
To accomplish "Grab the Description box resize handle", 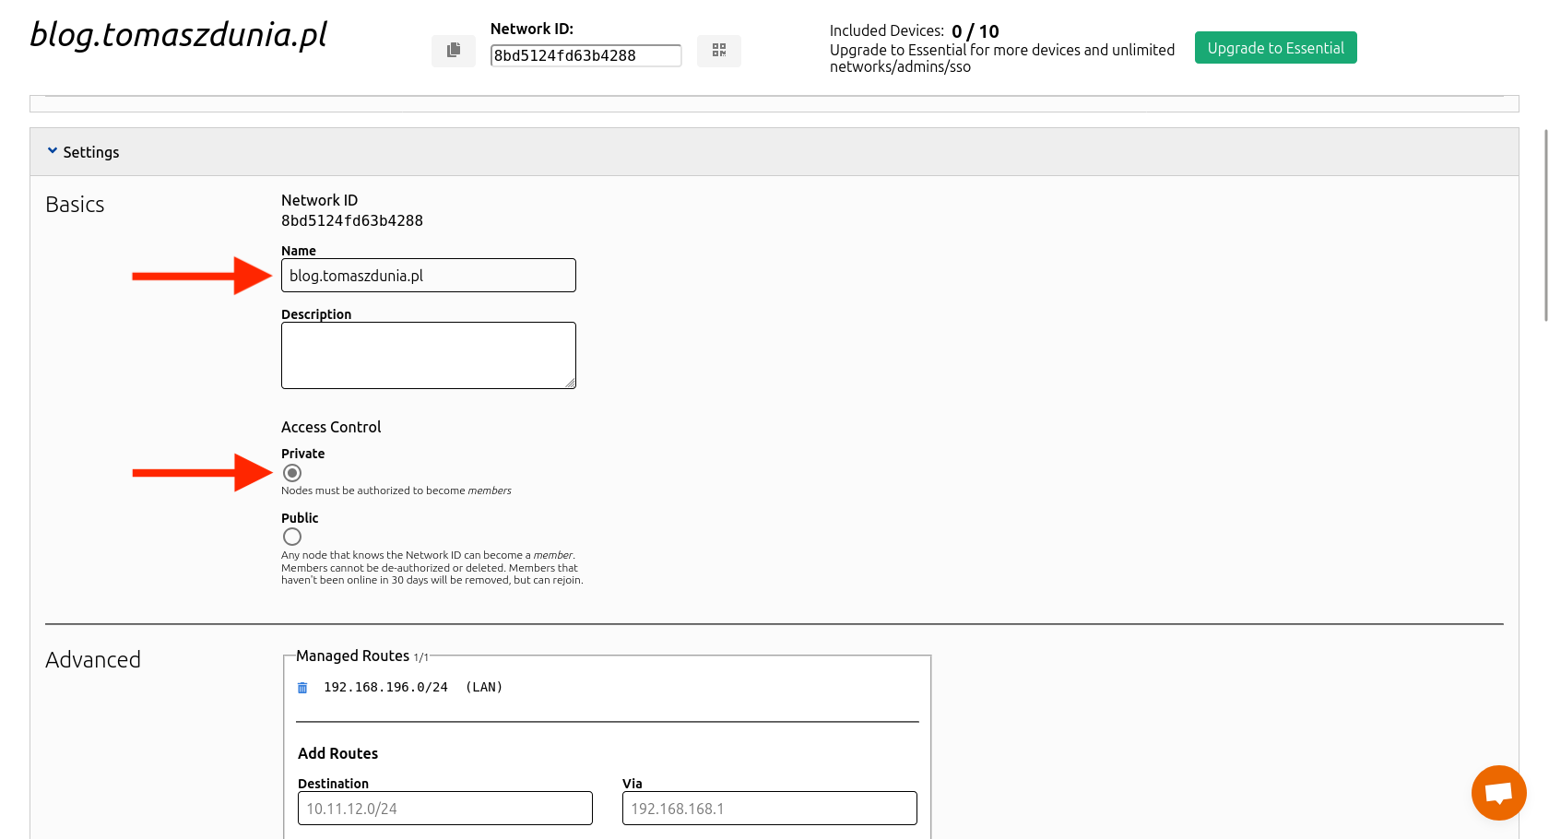I will 571,384.
